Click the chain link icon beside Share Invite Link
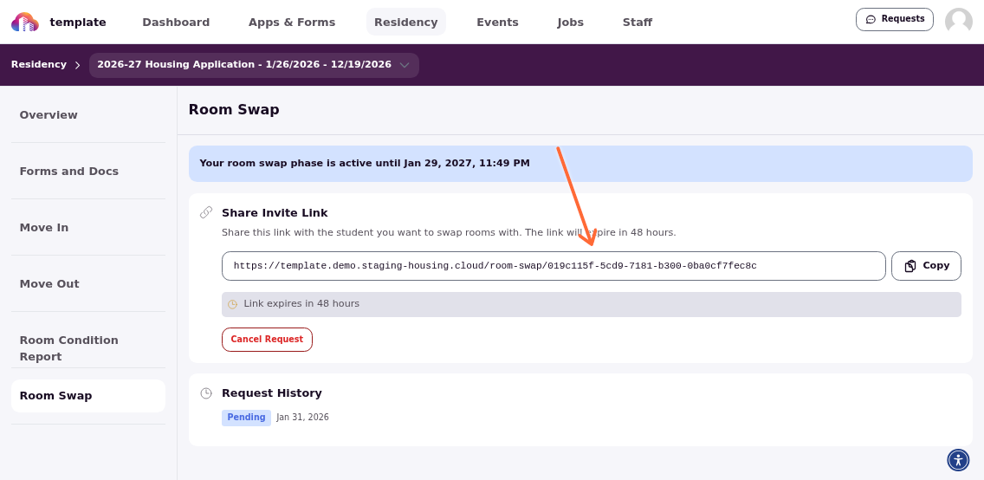The width and height of the screenshot is (984, 480). (x=206, y=212)
